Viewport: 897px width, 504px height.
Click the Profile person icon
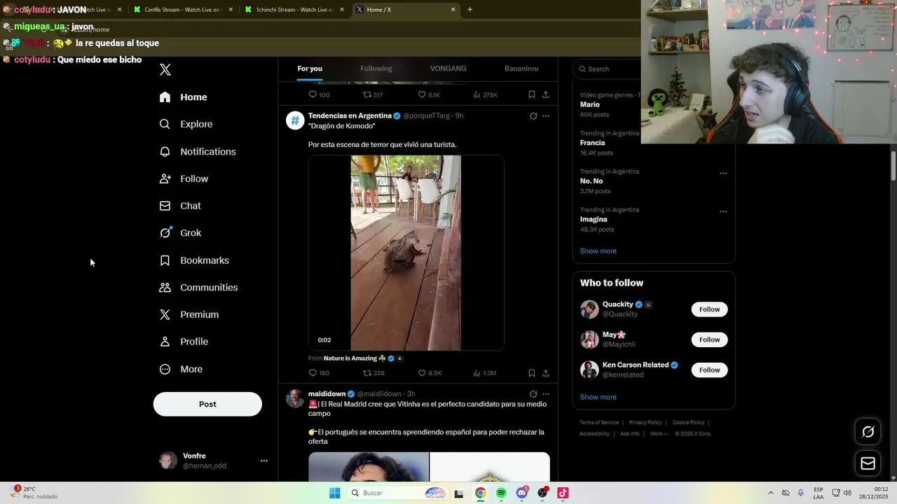click(165, 342)
